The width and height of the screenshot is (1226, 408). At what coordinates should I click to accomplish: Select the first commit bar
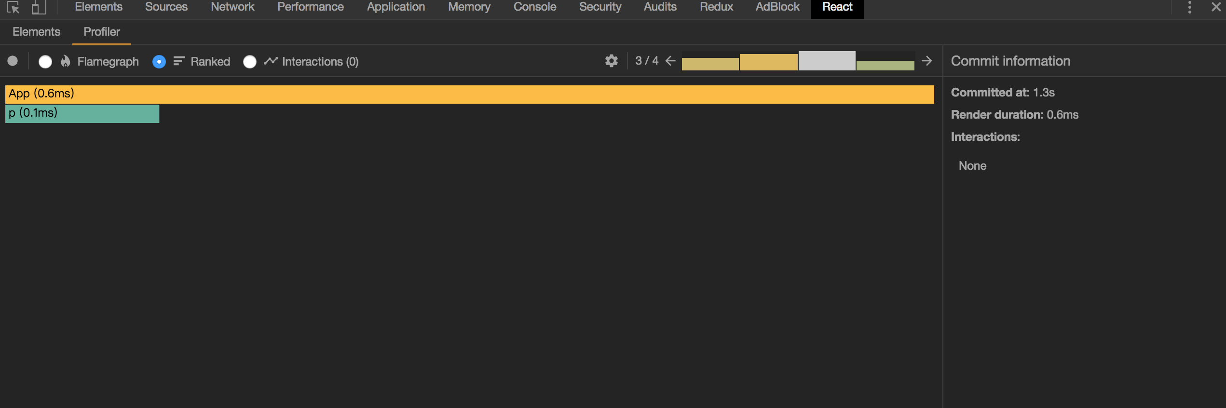tap(710, 64)
